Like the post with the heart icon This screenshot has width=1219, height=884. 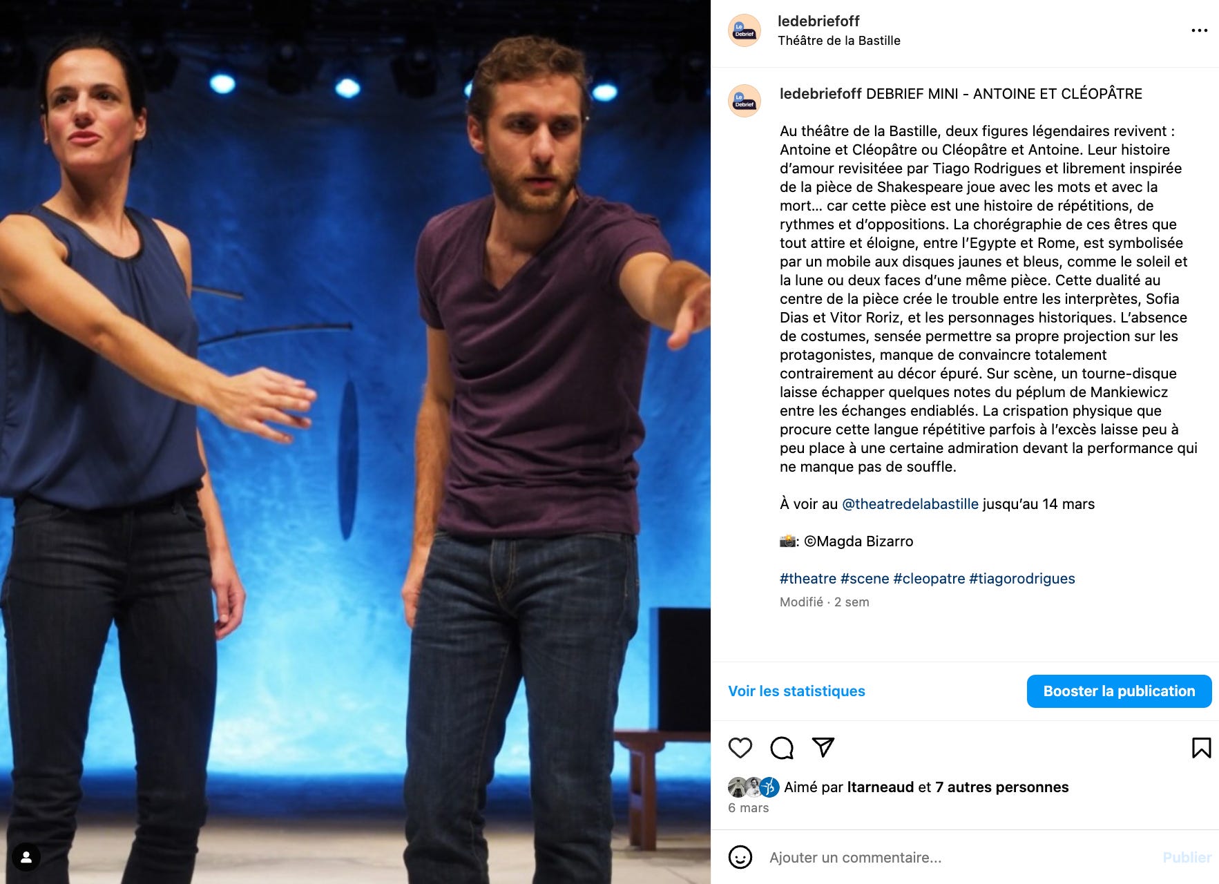tap(740, 748)
